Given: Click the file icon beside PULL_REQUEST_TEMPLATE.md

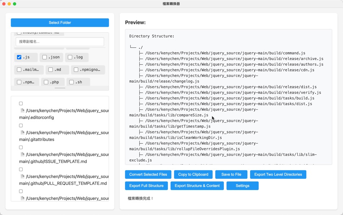Looking at the screenshot, I should click(22, 176).
